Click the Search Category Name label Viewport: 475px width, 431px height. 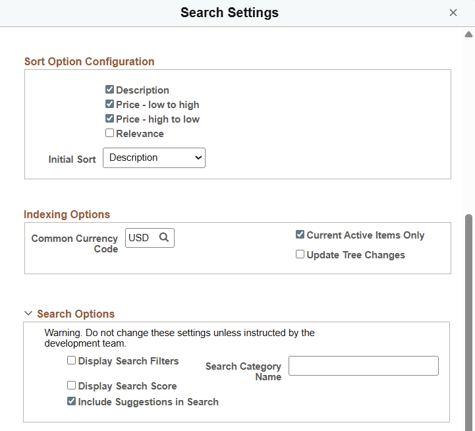point(244,372)
